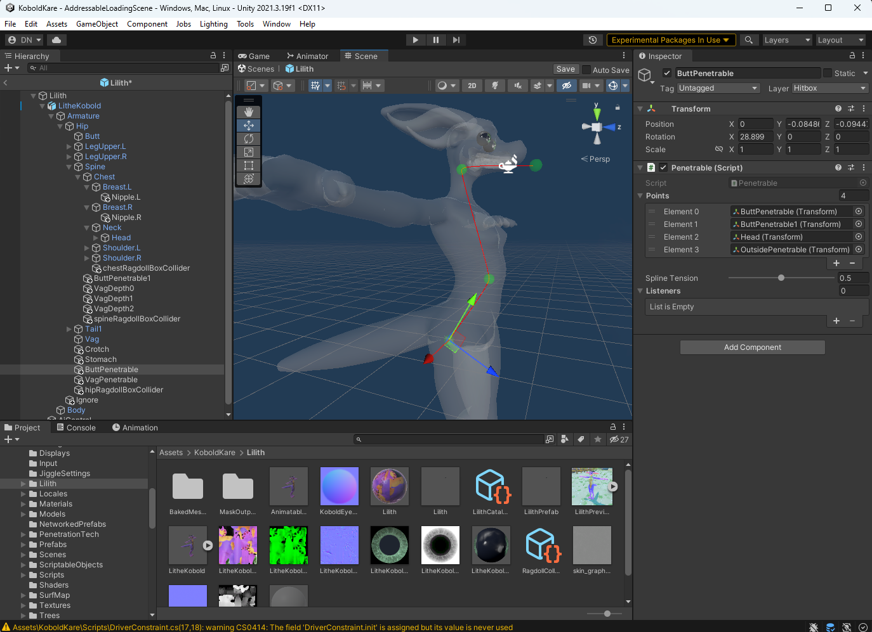Select the Move tool

(249, 126)
